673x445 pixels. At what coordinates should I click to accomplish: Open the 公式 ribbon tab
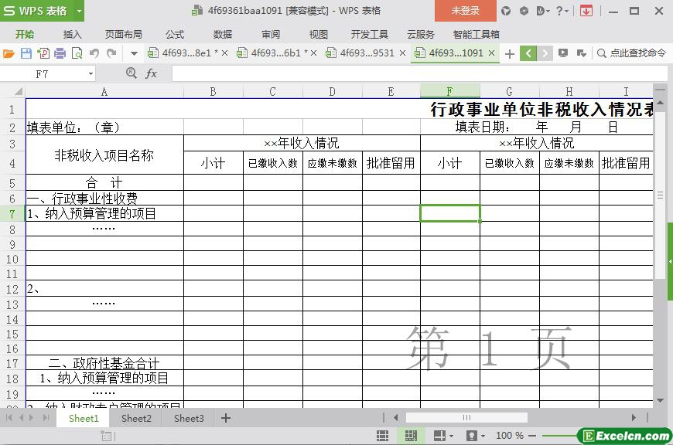[175, 34]
